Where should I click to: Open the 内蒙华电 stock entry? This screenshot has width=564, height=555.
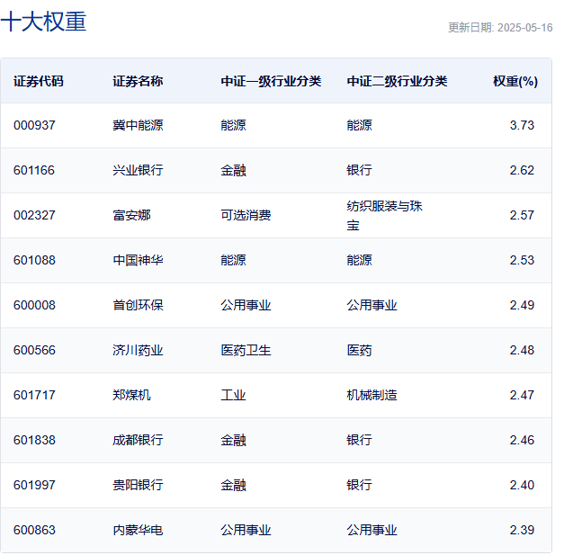[x=138, y=530]
